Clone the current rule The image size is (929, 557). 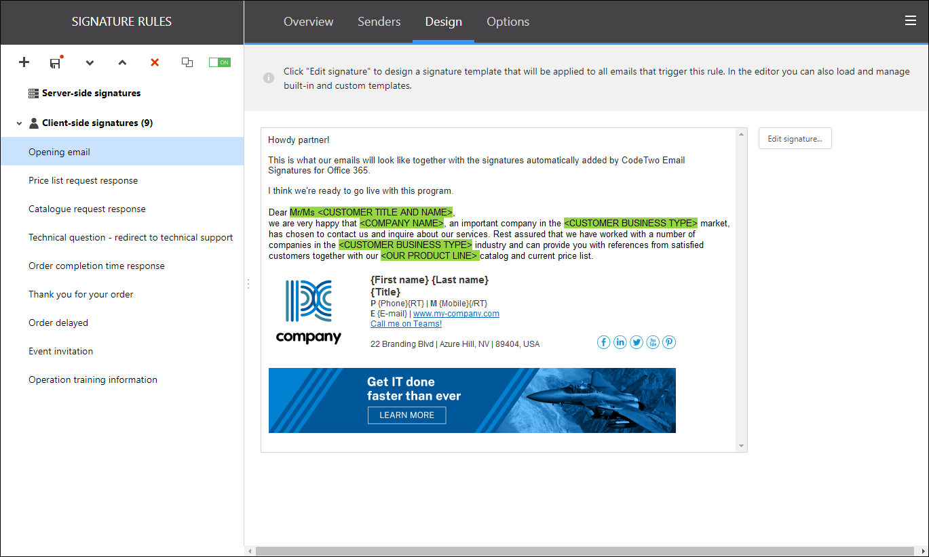point(187,62)
